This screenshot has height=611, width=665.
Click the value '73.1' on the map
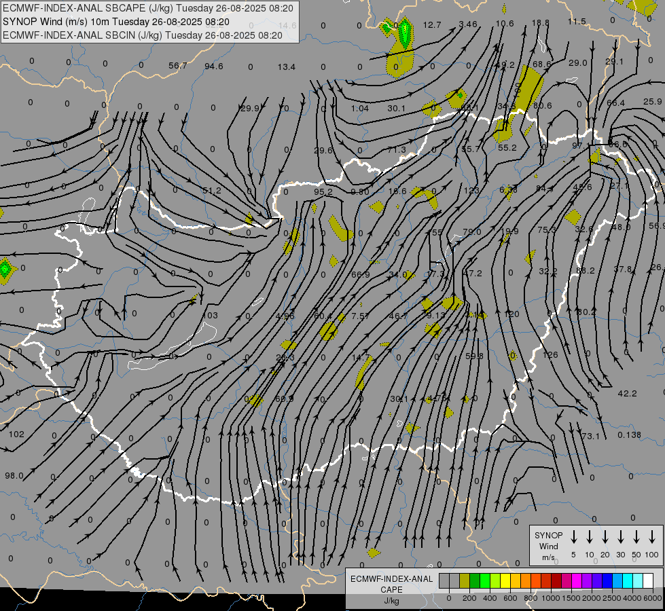[590, 436]
